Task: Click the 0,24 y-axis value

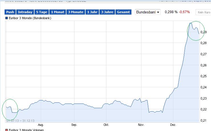Action: [204, 87]
